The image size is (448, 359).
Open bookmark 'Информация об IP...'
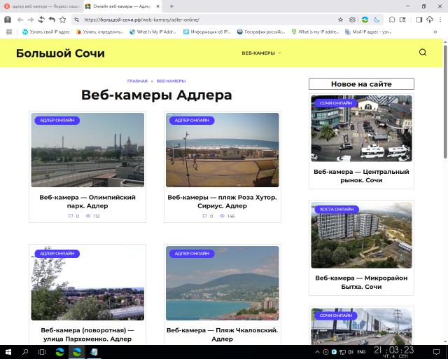click(x=207, y=32)
